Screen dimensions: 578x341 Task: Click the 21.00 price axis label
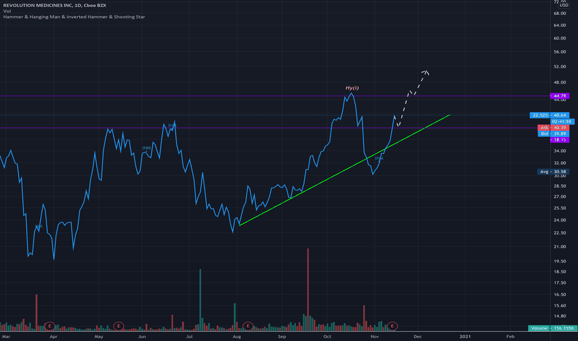[559, 247]
